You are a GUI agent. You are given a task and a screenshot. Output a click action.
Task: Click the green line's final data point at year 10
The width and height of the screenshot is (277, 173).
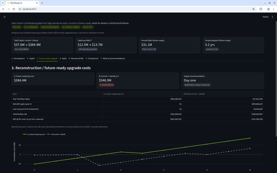[250, 138]
